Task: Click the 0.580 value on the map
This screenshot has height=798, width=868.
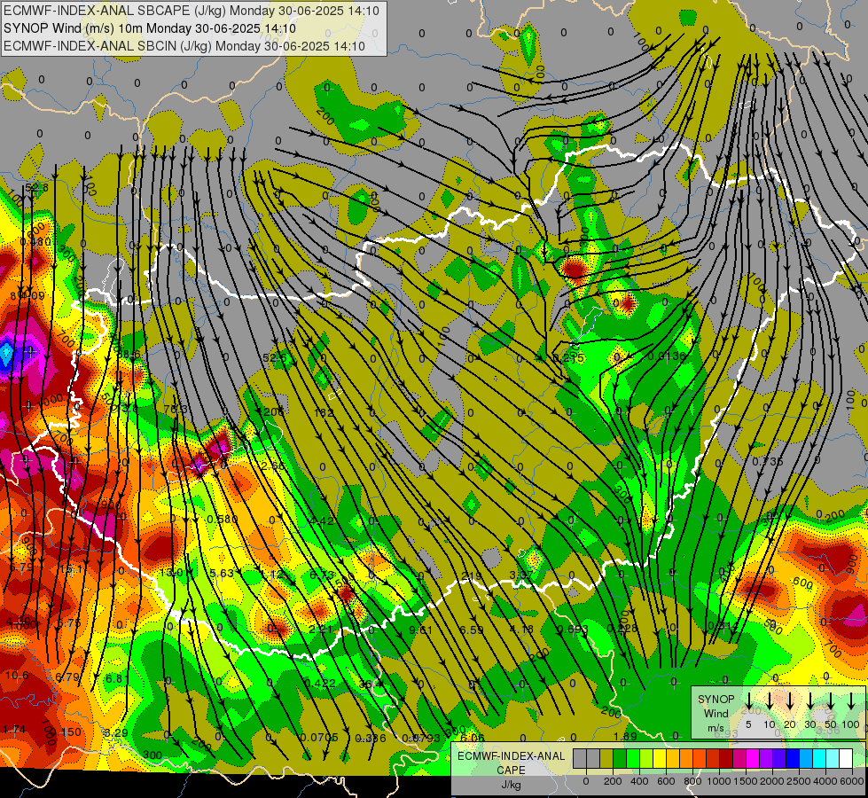Action: pyautogui.click(x=223, y=519)
